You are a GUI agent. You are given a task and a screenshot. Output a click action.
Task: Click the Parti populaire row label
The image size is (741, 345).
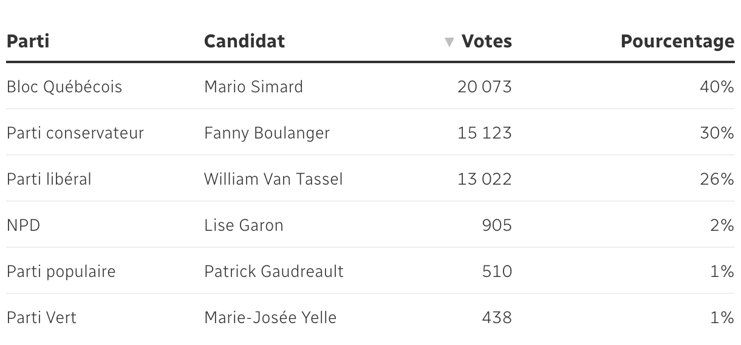tap(61, 272)
